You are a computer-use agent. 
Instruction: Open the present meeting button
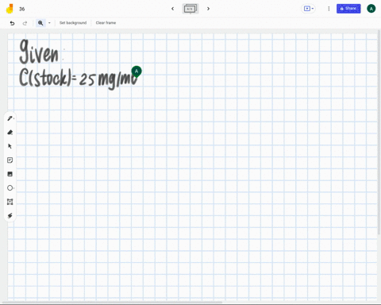[308, 9]
